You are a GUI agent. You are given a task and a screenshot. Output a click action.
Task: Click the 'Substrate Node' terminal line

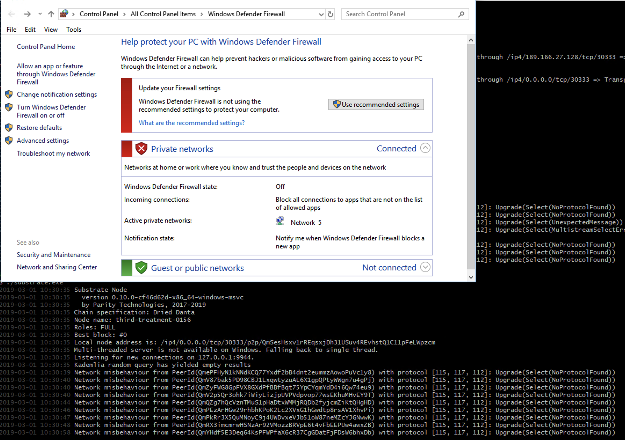pyautogui.click(x=100, y=290)
